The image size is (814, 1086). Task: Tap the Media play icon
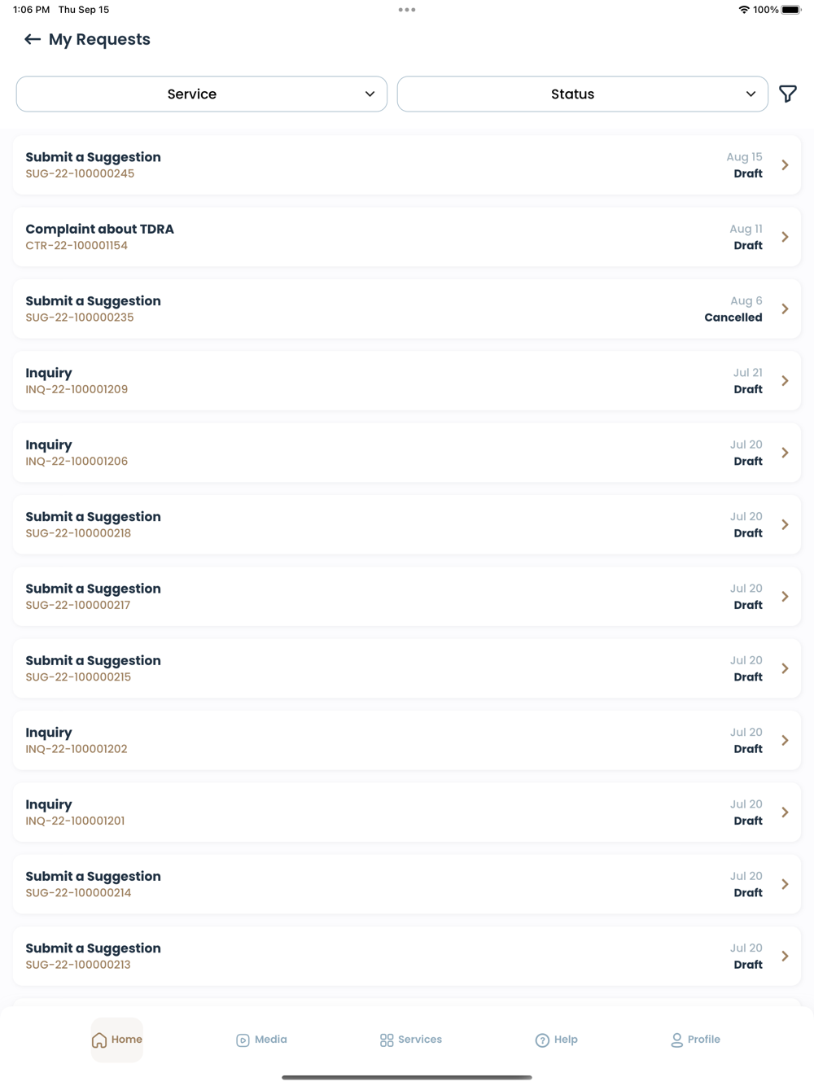[243, 1040]
